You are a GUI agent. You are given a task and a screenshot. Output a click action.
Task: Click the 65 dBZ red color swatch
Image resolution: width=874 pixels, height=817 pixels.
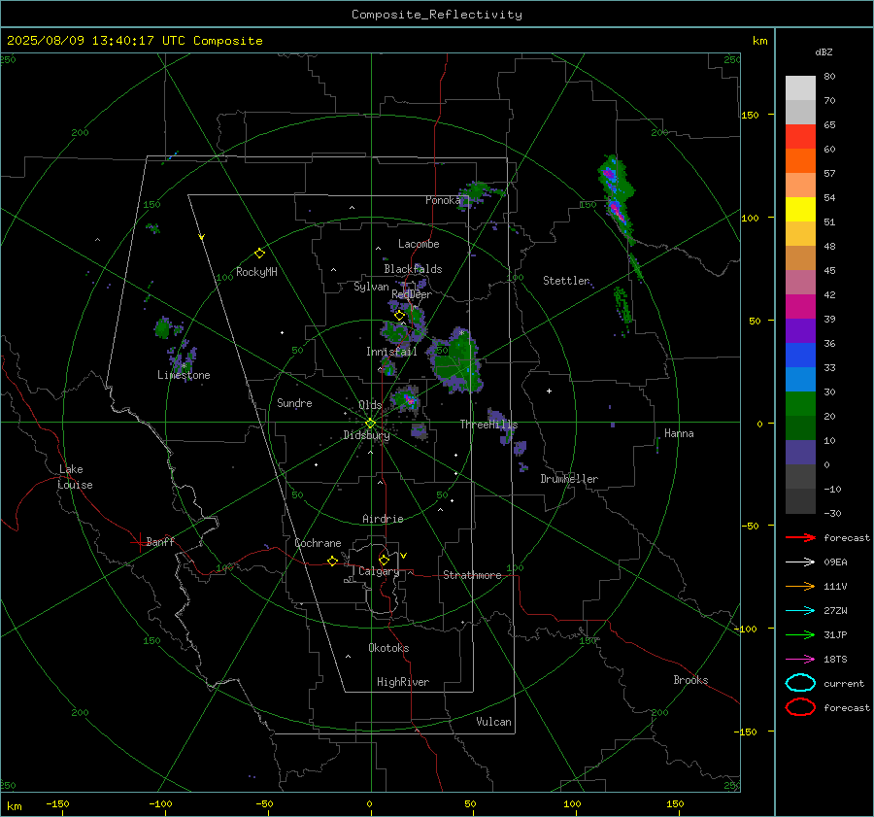tap(800, 137)
